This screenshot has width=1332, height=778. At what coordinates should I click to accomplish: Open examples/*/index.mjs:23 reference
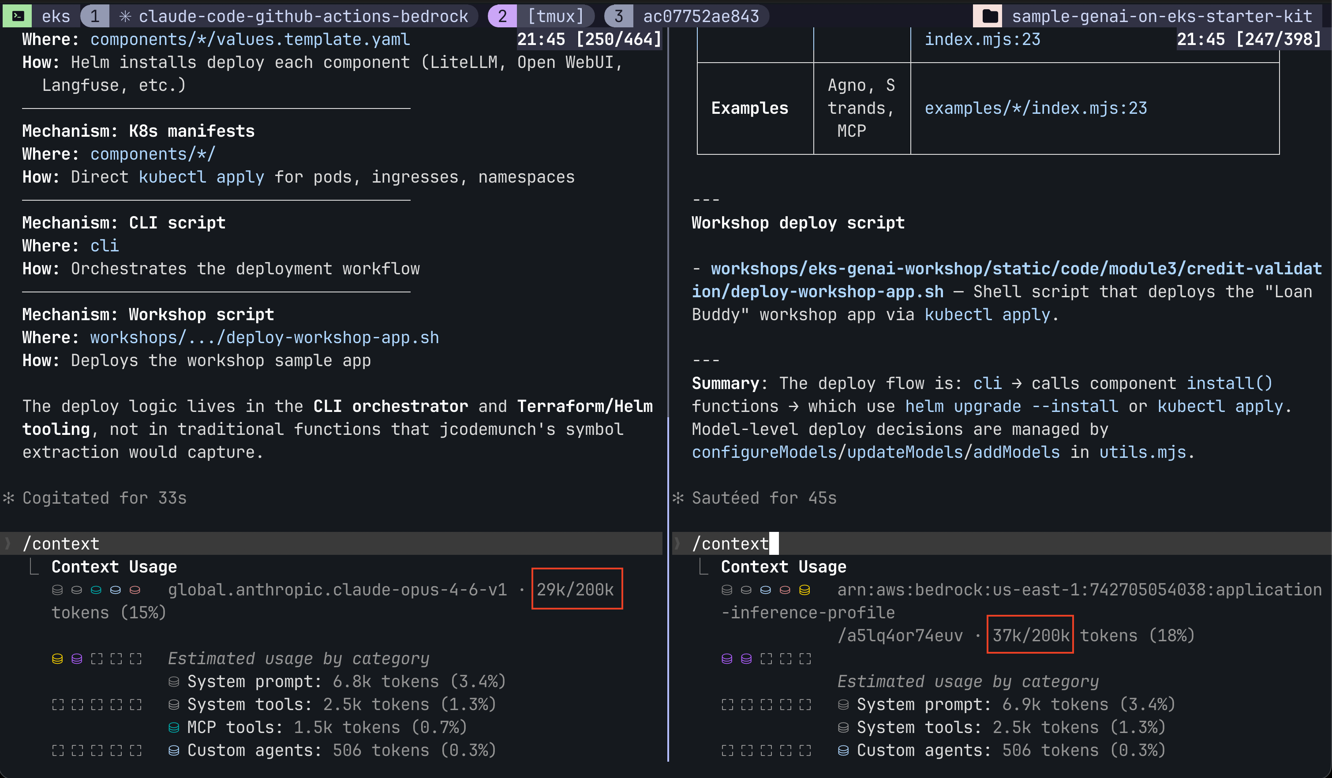[1036, 108]
